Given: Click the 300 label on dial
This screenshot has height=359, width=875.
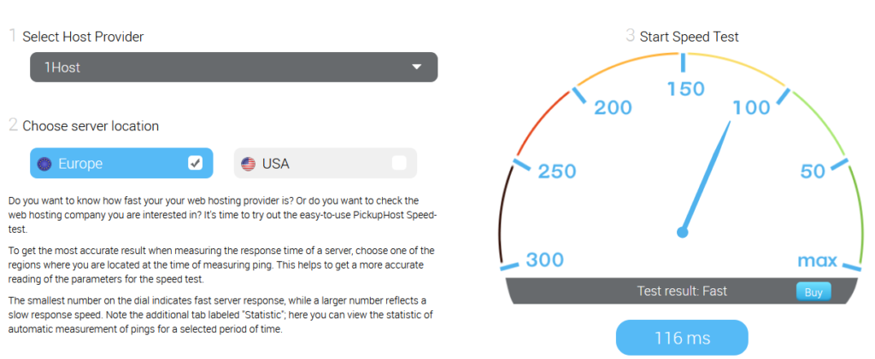Looking at the screenshot, I should click(x=544, y=260).
